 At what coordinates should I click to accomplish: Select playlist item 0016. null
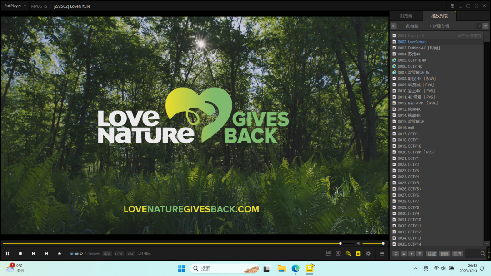click(x=437, y=128)
